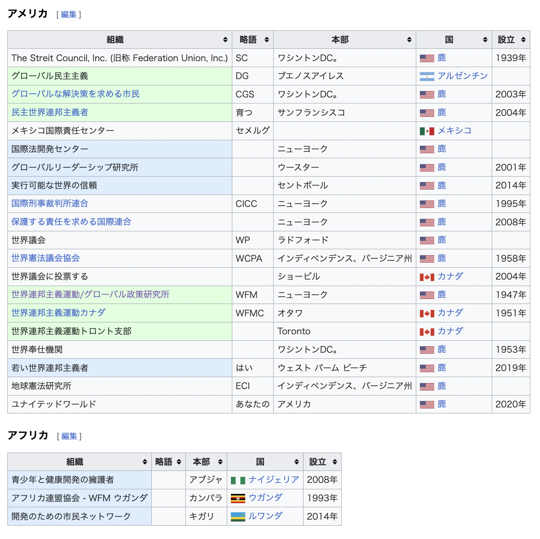Viewport: 540px width, 539px height.
Task: Click US flag in ユナイテッドワールド row
Action: 427,404
